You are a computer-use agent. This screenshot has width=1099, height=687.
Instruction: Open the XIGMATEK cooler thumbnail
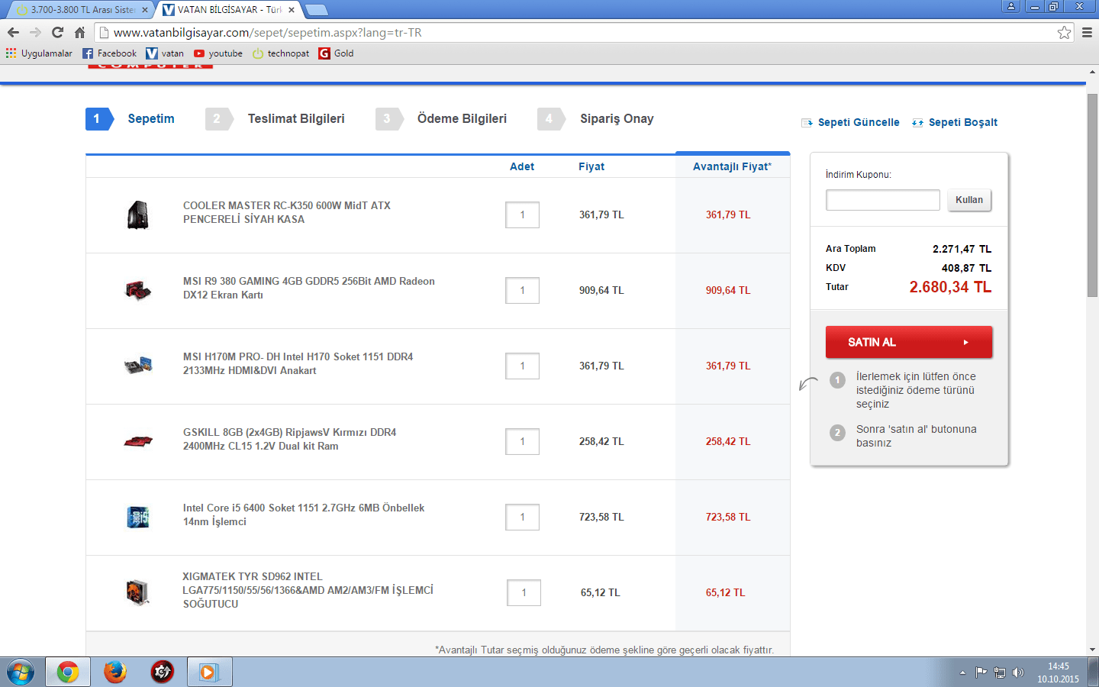[x=138, y=592]
